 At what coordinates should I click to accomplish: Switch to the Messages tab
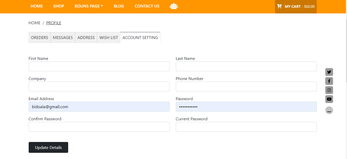63,38
